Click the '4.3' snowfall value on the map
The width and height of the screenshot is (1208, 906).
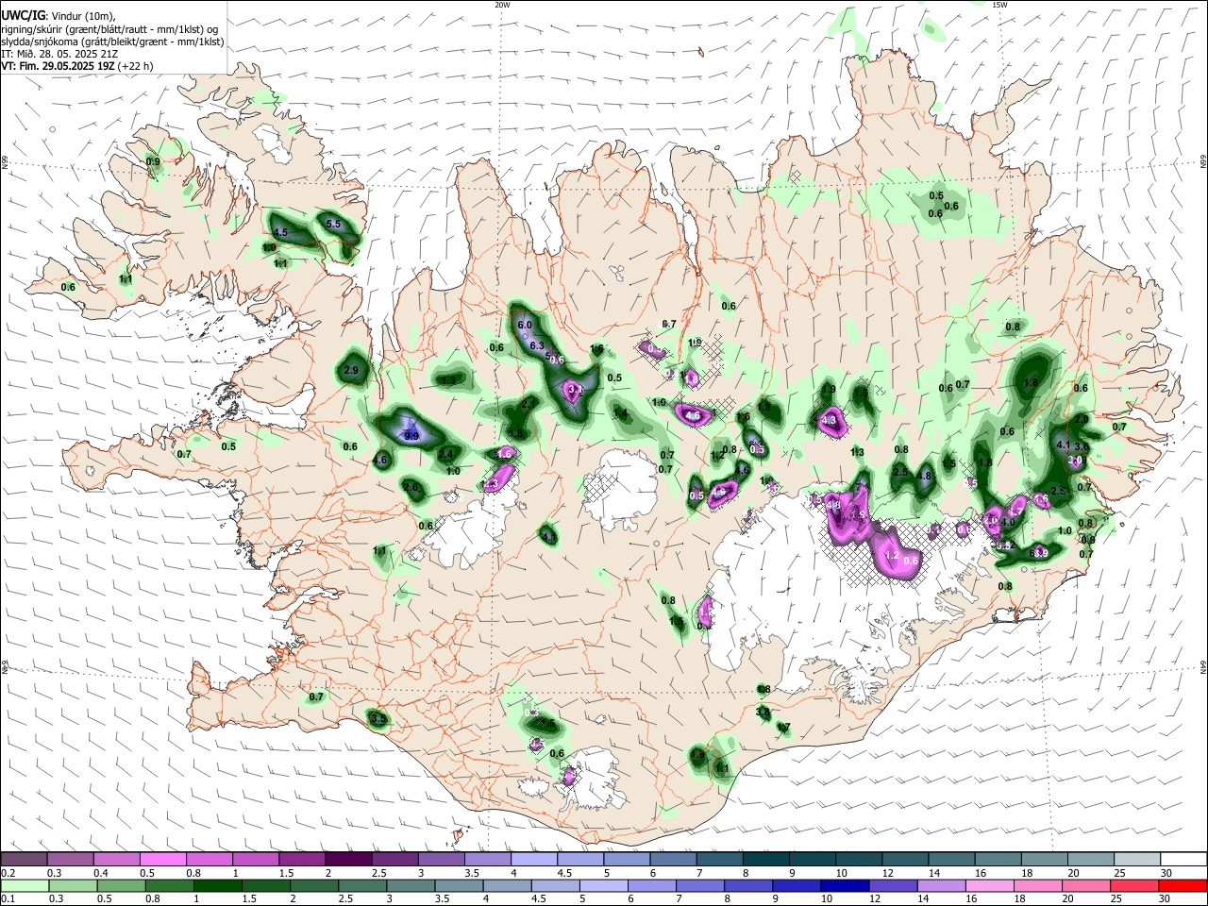[x=830, y=420]
